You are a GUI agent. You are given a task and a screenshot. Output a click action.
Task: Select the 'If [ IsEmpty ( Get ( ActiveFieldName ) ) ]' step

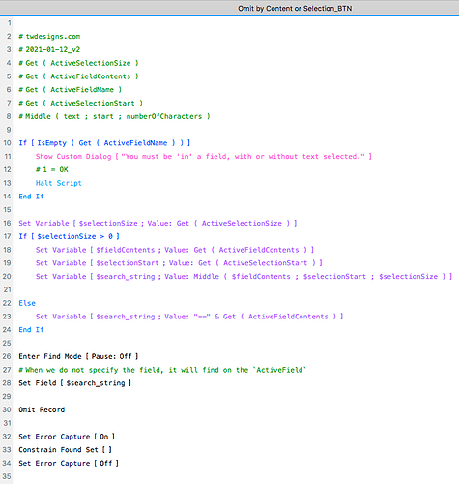(104, 143)
